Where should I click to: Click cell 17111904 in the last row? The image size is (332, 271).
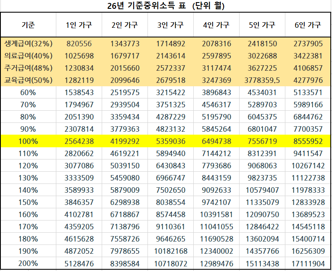pyautogui.click(x=308, y=263)
